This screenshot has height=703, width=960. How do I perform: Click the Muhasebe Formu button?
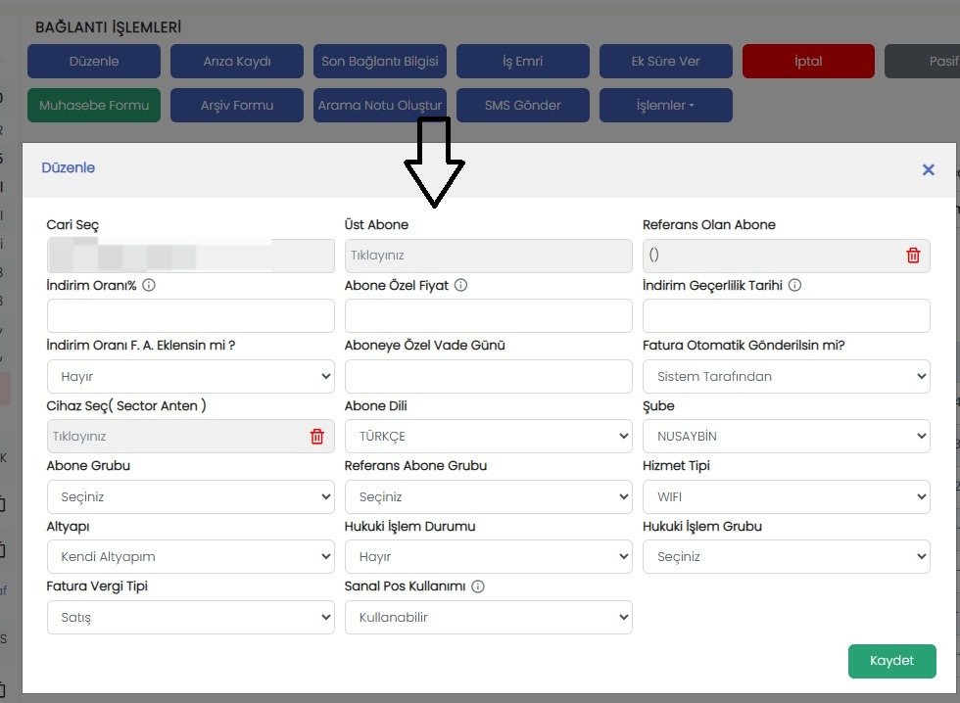(94, 105)
